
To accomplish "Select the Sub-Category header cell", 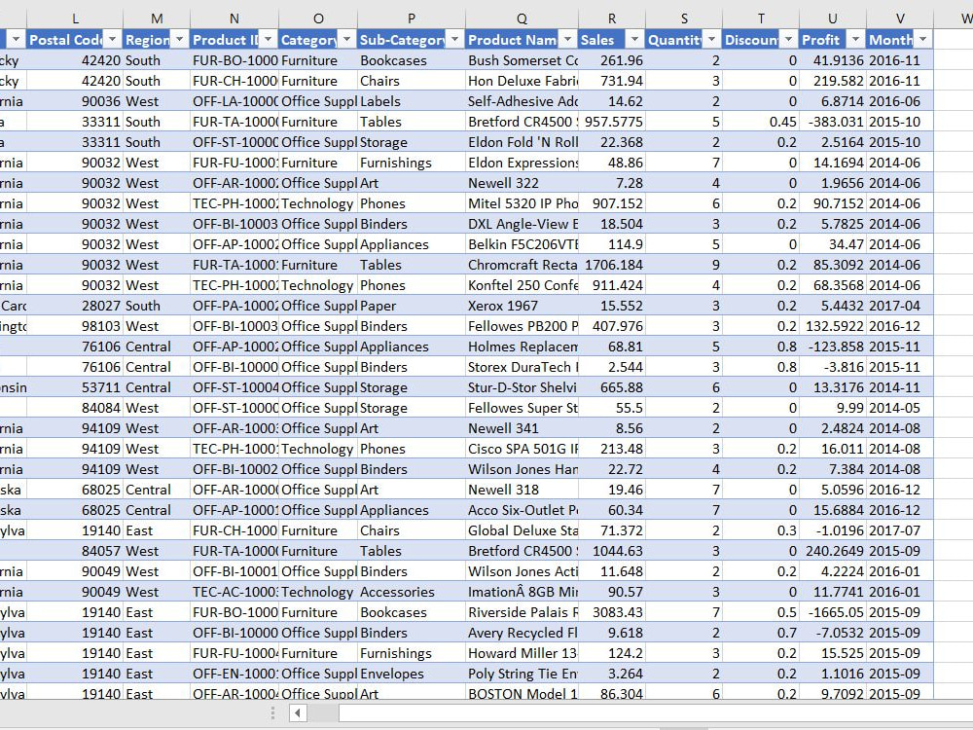I will [x=412, y=40].
